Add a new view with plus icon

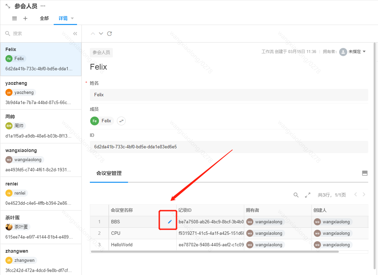(25, 18)
